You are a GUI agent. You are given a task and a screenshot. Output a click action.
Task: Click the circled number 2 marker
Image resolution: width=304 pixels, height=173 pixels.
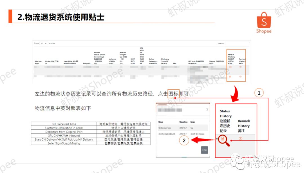pos(184,140)
